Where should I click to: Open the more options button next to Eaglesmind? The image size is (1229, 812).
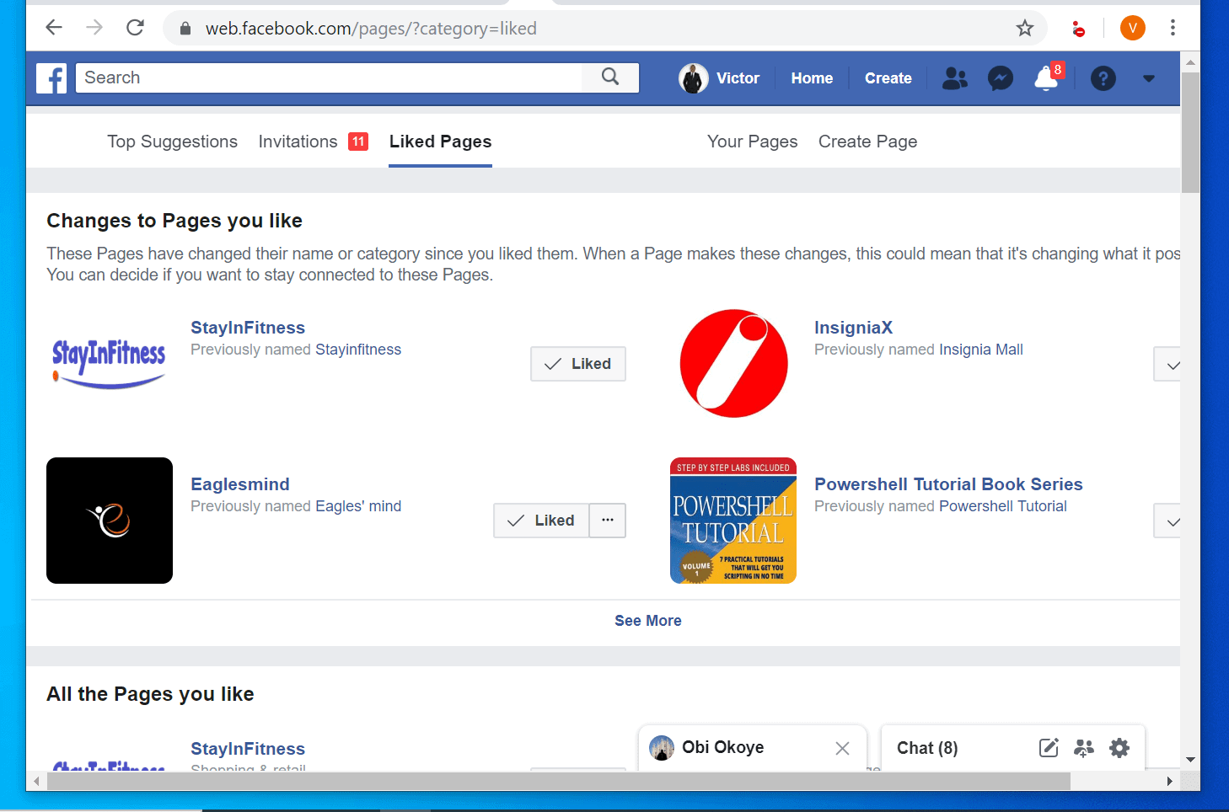click(x=608, y=521)
